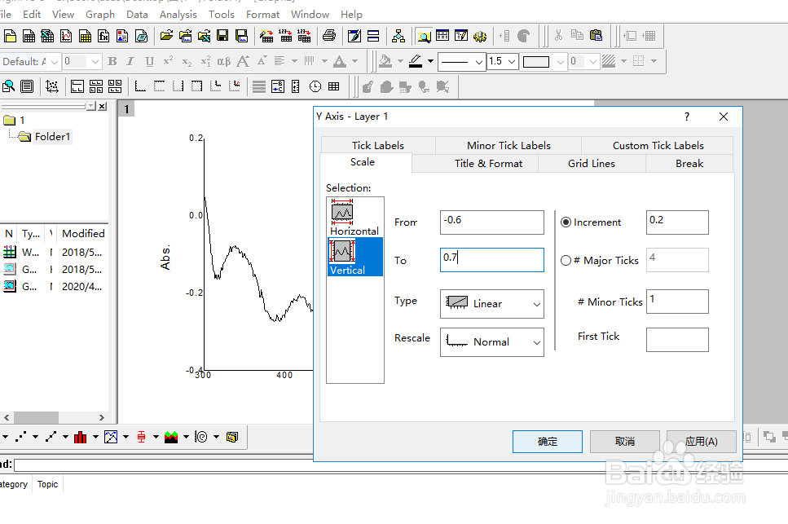Select the box chart tool
This screenshot has width=788, height=524.
point(141,437)
